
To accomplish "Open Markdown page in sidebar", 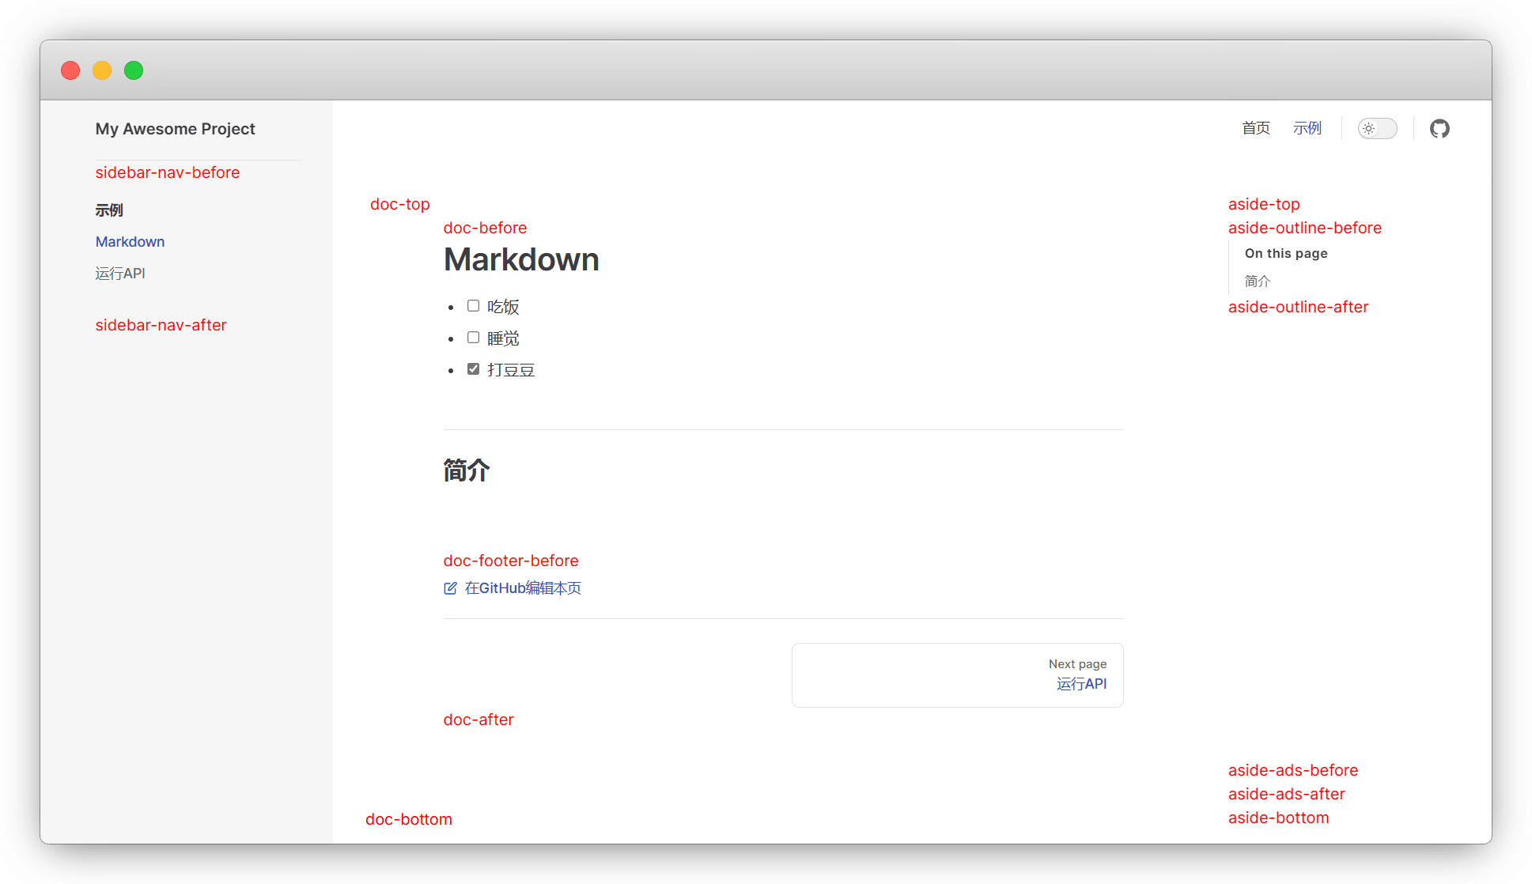I will [130, 242].
